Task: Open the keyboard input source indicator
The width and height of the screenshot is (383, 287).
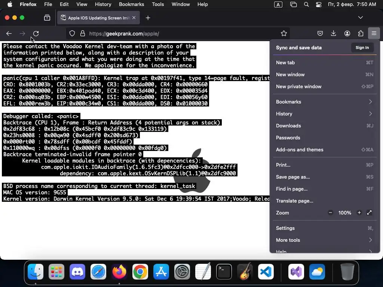Action: point(278,4)
